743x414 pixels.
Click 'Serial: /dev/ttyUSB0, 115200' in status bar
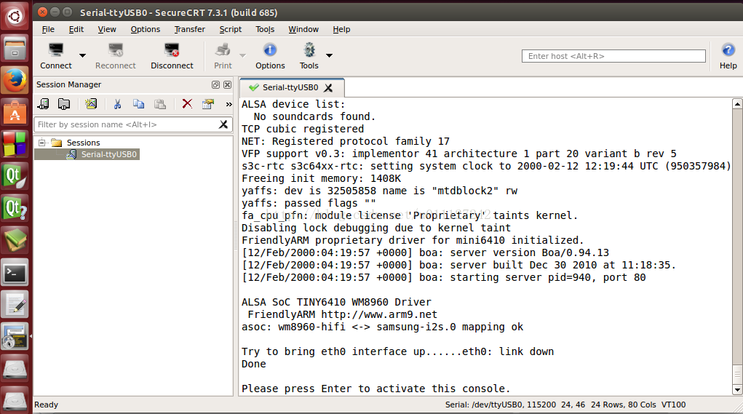coord(501,405)
